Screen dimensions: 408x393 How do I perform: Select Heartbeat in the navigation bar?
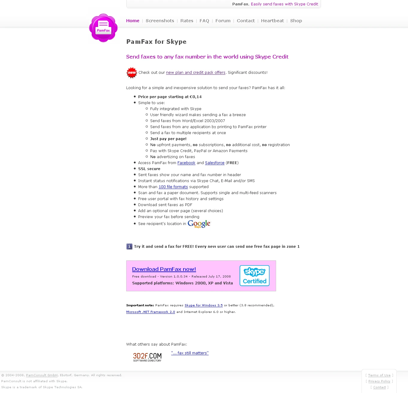click(272, 21)
